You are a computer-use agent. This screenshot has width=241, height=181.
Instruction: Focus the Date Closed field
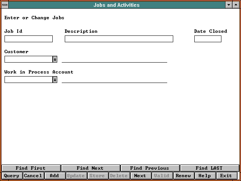207,39
